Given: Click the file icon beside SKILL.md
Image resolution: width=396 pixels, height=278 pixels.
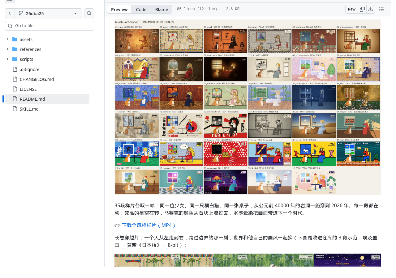Looking at the screenshot, I should [15, 109].
